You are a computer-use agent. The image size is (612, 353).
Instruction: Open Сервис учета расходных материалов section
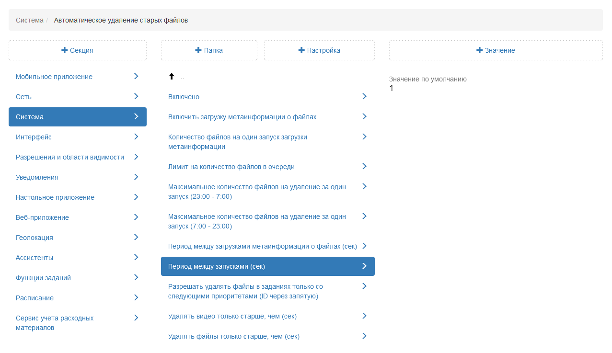point(55,323)
